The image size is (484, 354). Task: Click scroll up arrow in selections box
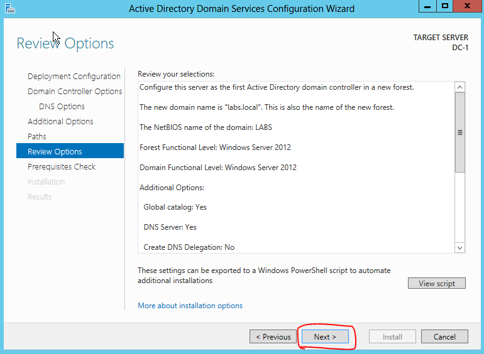pyautogui.click(x=460, y=87)
